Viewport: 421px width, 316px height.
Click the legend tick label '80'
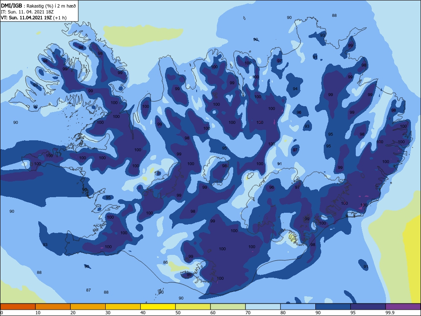283,313
